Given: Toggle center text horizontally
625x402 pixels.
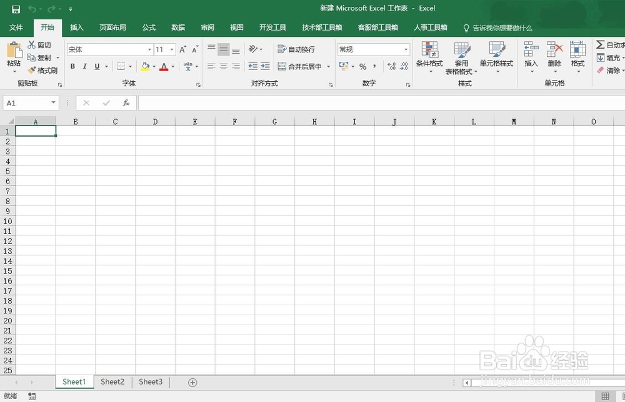Looking at the screenshot, I should [224, 66].
